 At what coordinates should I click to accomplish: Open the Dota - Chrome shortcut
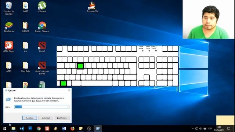point(42,27)
